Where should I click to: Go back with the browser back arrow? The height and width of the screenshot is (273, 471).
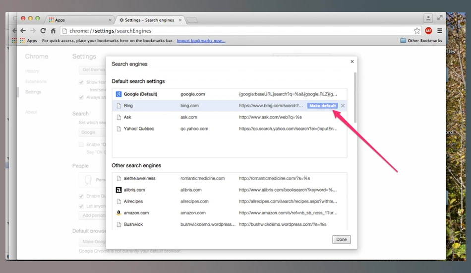pyautogui.click(x=23, y=31)
